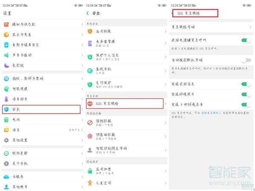Turn off the 发送环境照片 switch
The height and width of the screenshot is (191, 255).
click(x=246, y=94)
